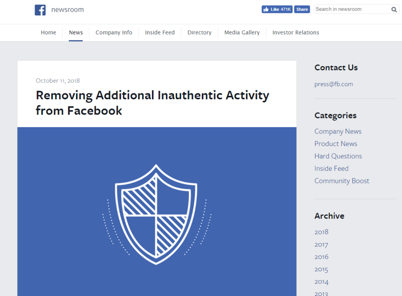Open the 2018 archive
The height and width of the screenshot is (296, 402).
322,232
